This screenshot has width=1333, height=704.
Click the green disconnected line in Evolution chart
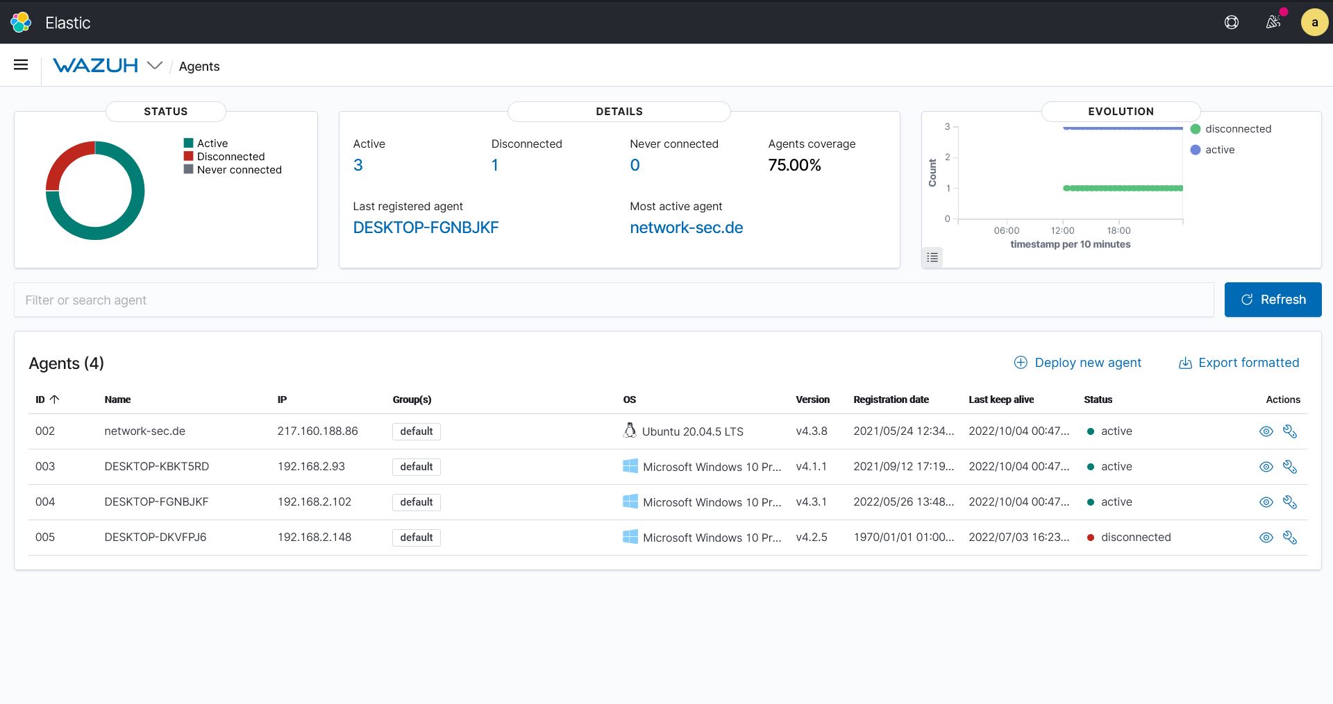coord(1123,188)
